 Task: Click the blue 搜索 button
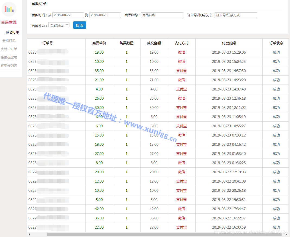(79, 25)
